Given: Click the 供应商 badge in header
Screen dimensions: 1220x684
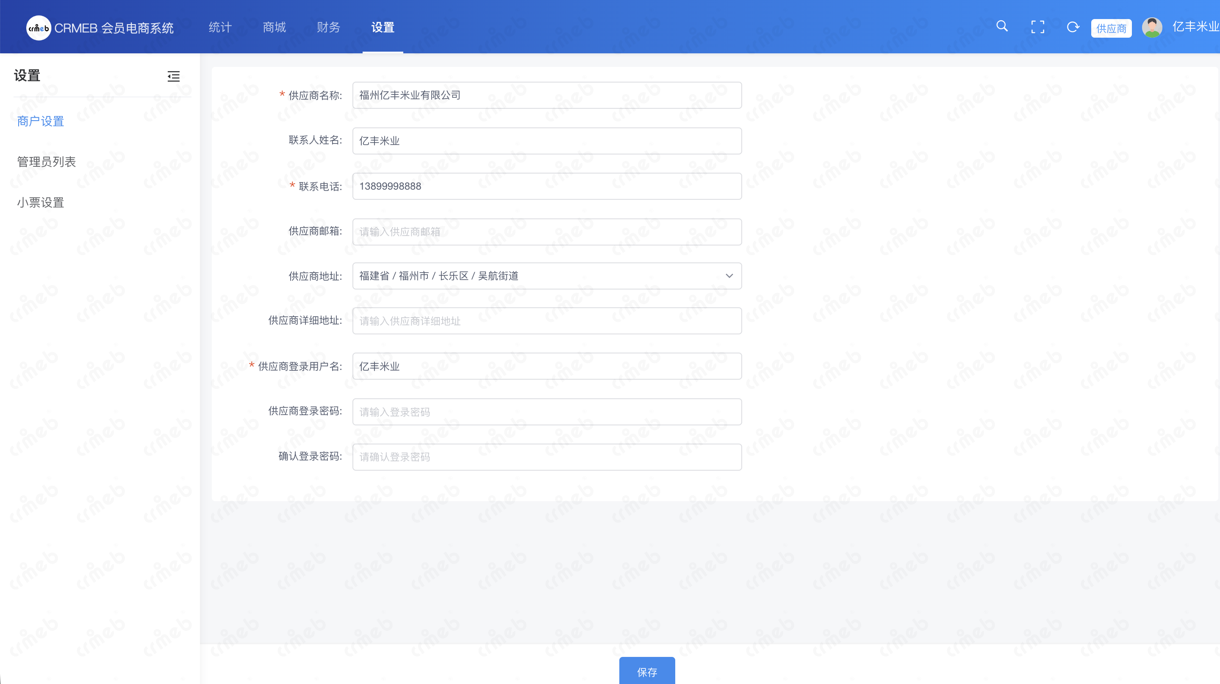Looking at the screenshot, I should tap(1111, 28).
